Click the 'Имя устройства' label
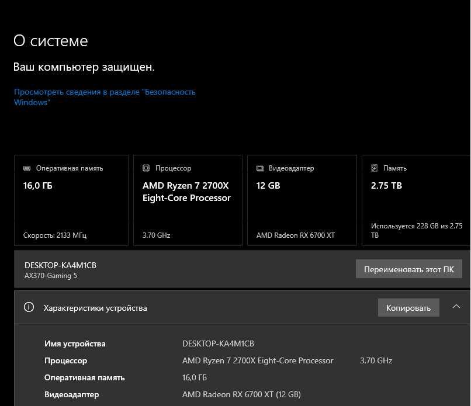The width and height of the screenshot is (471, 406). coord(75,343)
